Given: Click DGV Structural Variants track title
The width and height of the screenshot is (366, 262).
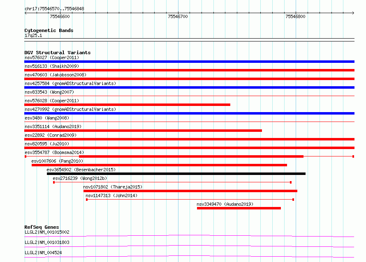Looking at the screenshot, I should tap(58, 53).
